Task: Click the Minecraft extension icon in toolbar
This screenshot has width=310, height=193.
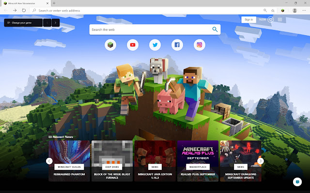Action: pyautogui.click(x=283, y=11)
